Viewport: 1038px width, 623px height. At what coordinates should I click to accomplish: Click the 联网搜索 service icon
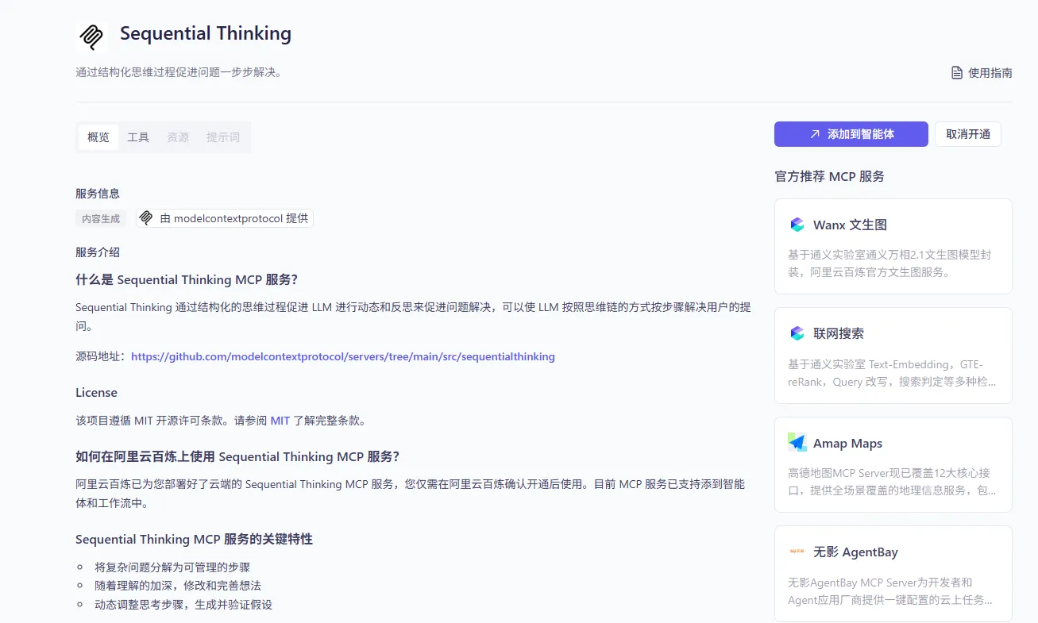point(797,333)
